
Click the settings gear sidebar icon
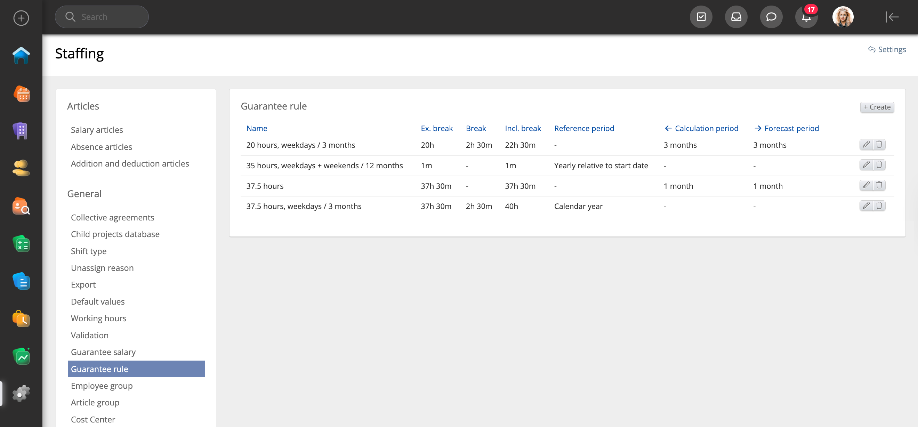coord(21,394)
